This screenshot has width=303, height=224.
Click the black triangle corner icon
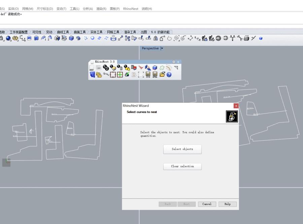[176, 68]
